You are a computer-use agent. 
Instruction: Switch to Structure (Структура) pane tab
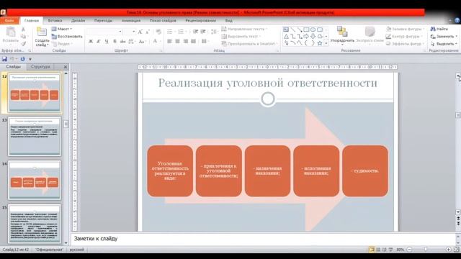point(40,67)
